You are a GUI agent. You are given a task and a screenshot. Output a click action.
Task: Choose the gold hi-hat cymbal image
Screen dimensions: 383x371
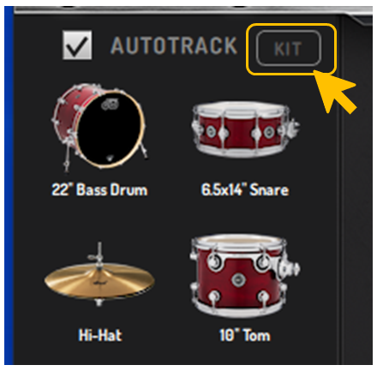[99, 276]
